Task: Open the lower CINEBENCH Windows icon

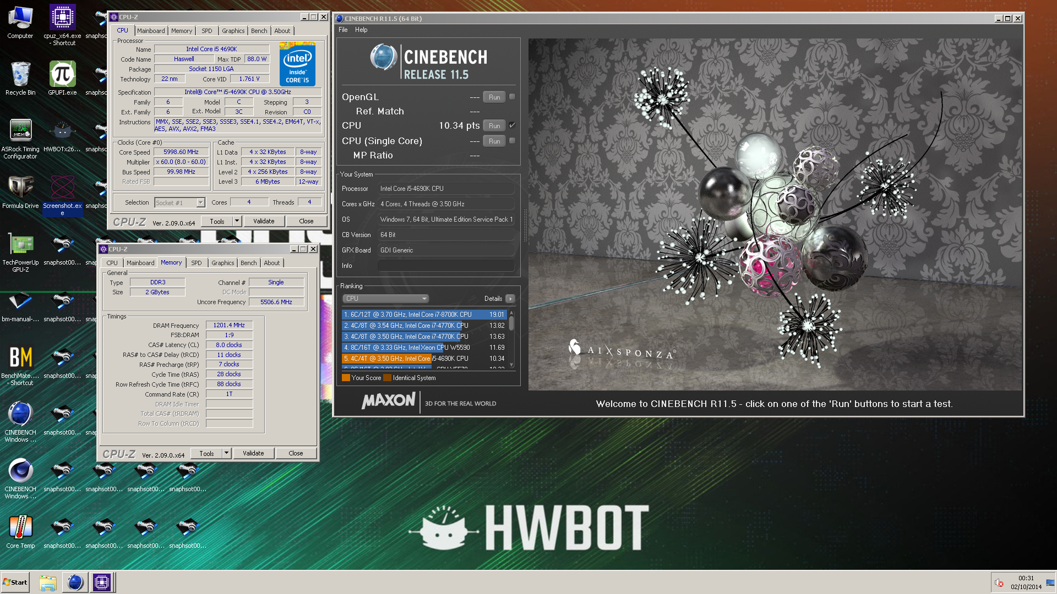Action: click(x=20, y=479)
